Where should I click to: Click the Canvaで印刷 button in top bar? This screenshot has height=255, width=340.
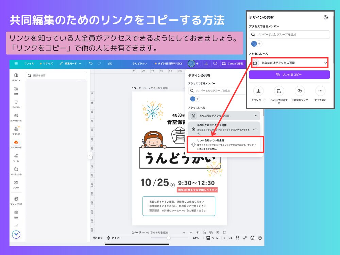[232, 64]
